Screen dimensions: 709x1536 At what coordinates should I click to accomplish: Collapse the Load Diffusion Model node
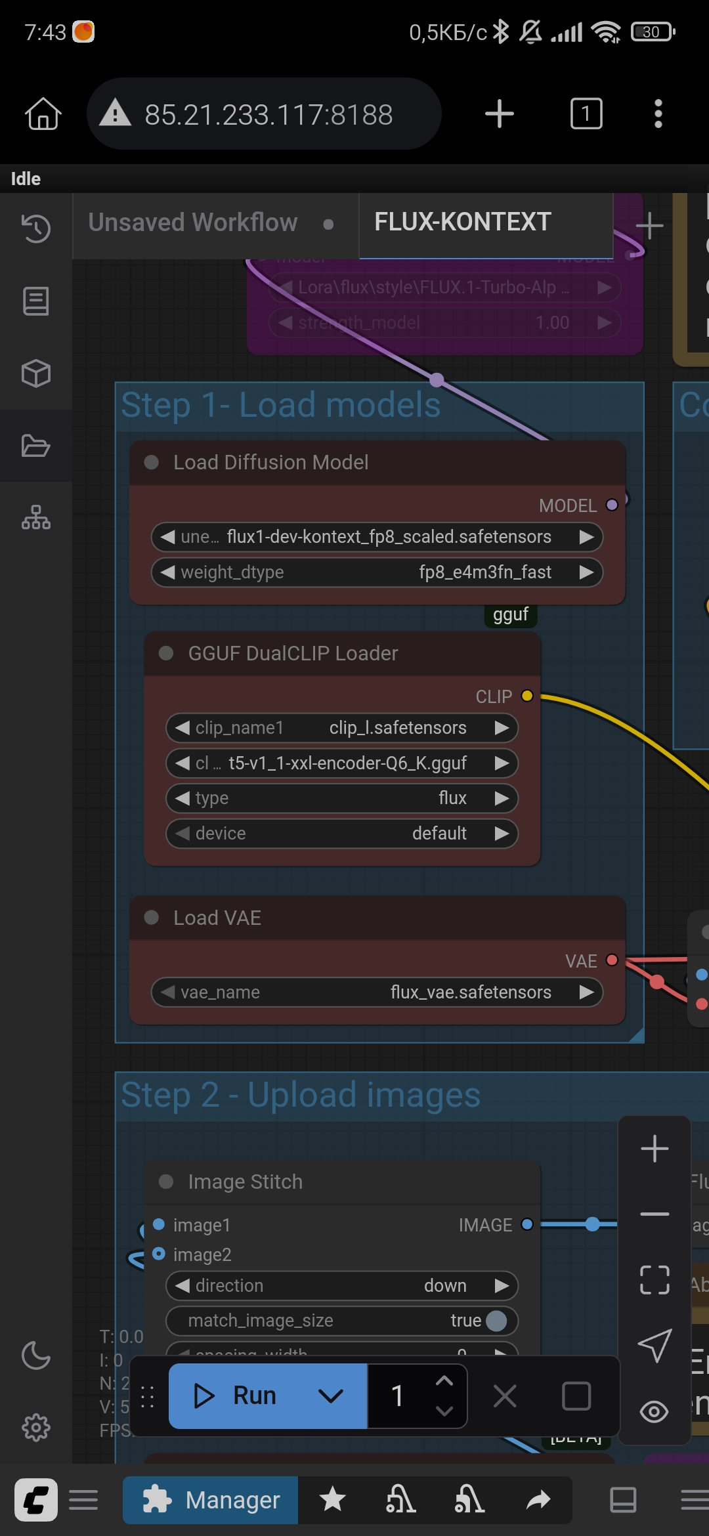pos(152,463)
